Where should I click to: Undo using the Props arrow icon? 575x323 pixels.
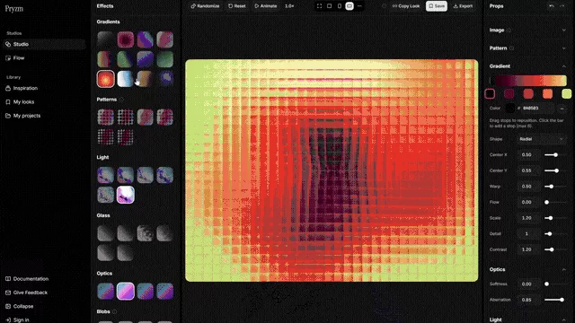tap(552, 6)
